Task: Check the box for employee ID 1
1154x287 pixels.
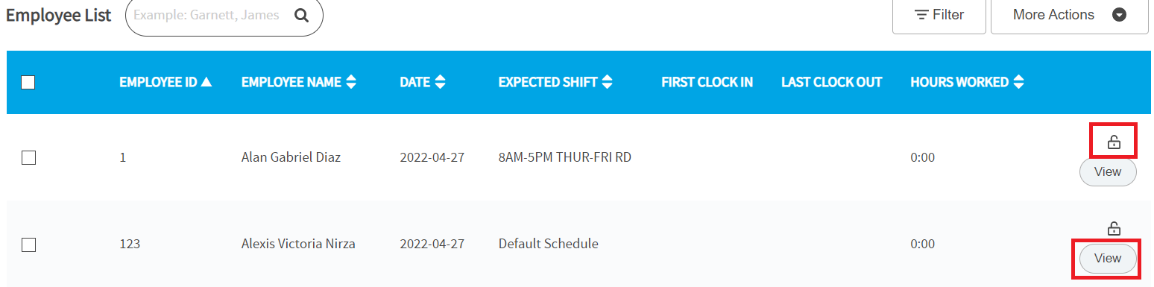Action: (x=28, y=157)
